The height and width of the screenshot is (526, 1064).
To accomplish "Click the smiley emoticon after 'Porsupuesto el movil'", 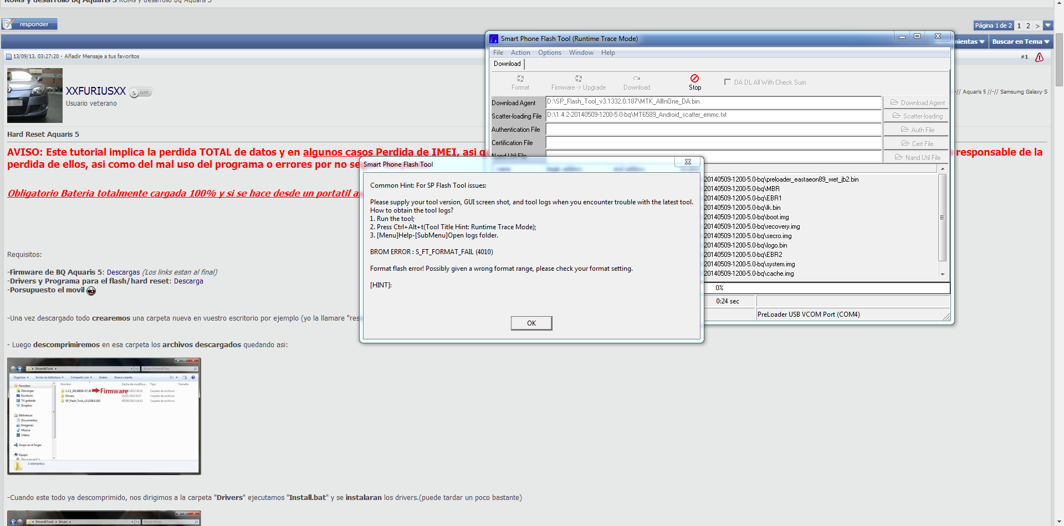I will tap(91, 291).
